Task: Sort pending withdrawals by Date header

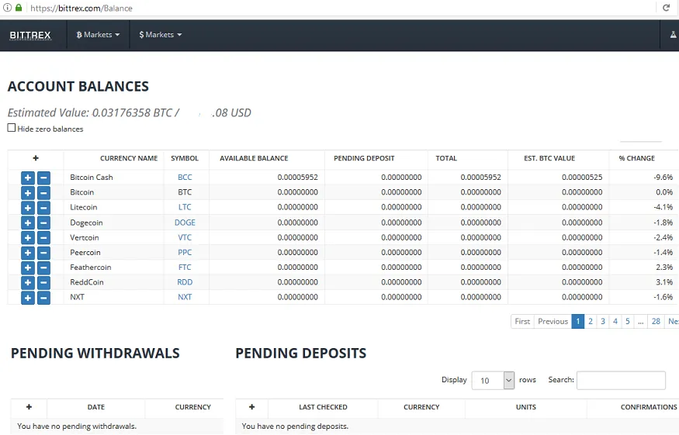Action: [96, 407]
